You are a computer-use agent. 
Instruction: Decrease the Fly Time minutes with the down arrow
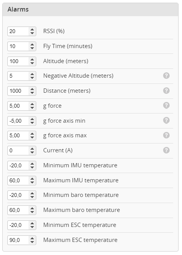point(32,48)
